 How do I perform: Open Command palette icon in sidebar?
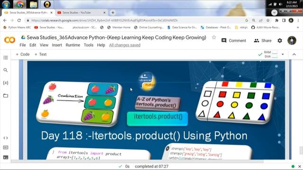(6, 147)
